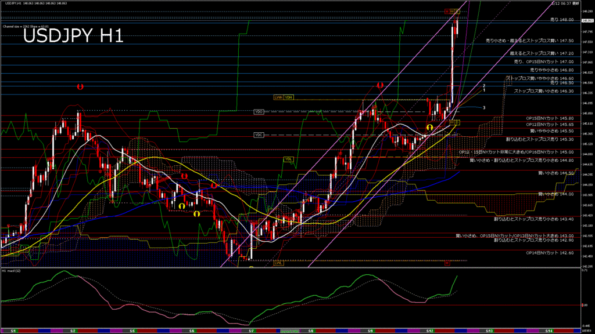Click the LWL marker box
Image resolution: width=595 pixels, height=334 pixels.
[x=278, y=263]
